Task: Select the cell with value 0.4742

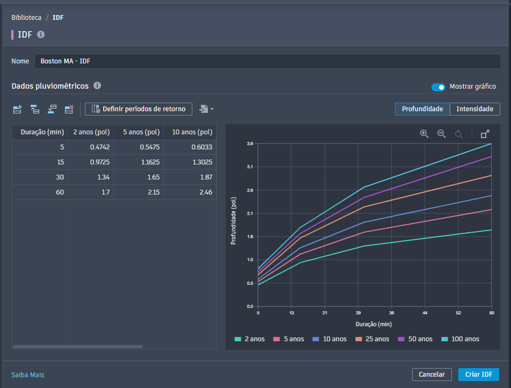Action: (x=91, y=147)
